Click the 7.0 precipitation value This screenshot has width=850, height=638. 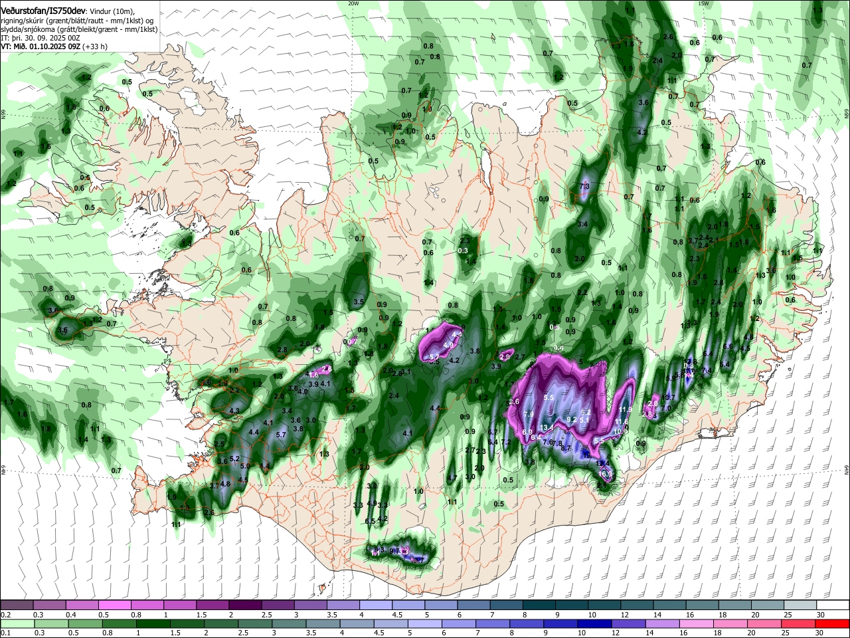pyautogui.click(x=666, y=408)
